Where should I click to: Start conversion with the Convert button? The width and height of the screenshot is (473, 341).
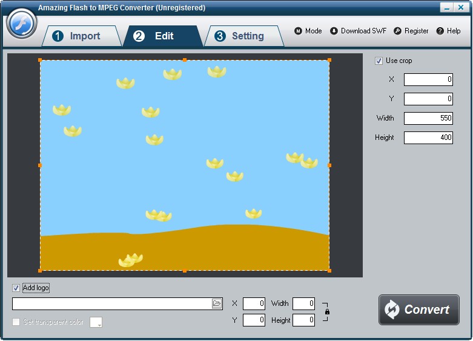(x=419, y=310)
